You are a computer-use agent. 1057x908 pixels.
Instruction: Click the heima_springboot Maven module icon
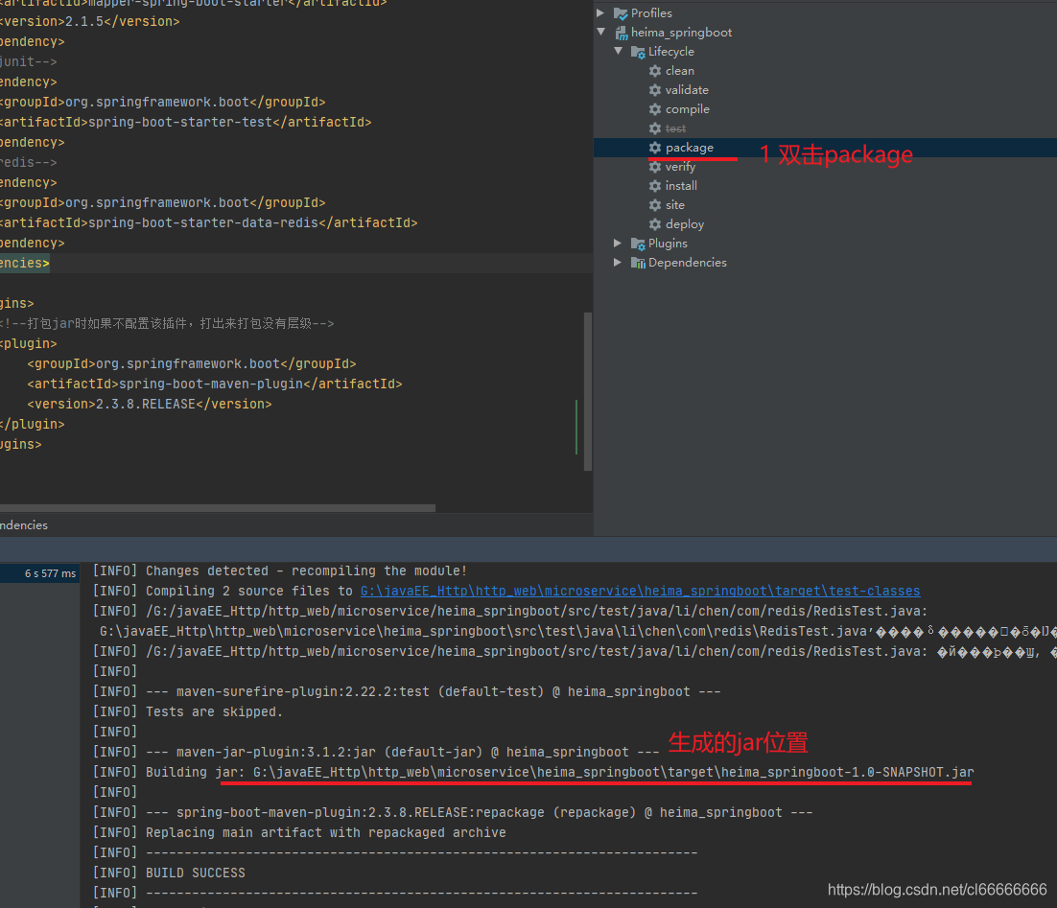pos(621,33)
